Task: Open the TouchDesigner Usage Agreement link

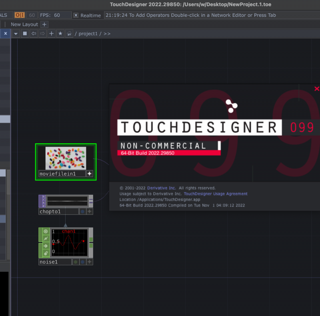Action: (x=216, y=194)
